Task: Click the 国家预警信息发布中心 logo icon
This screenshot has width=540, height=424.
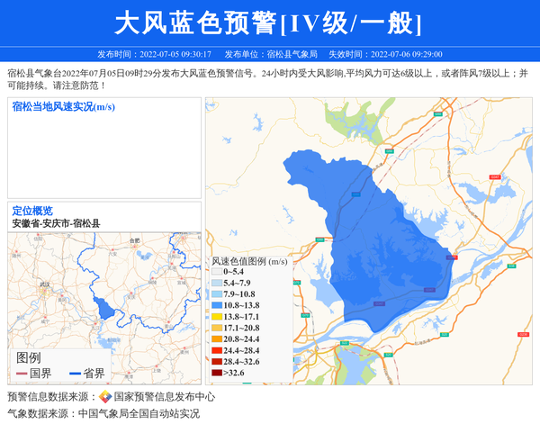Action: [x=105, y=396]
